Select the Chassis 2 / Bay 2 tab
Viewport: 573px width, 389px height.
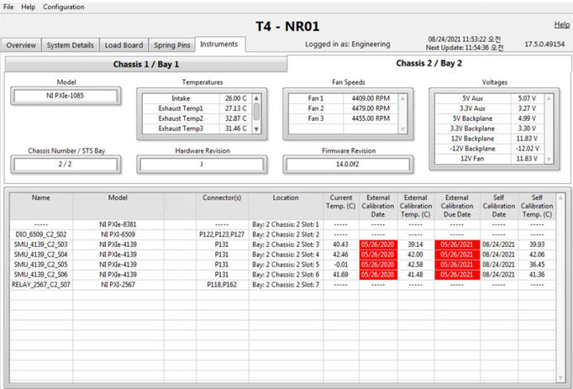pyautogui.click(x=429, y=63)
